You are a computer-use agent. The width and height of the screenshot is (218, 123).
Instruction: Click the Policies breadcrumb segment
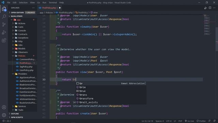(49, 13)
